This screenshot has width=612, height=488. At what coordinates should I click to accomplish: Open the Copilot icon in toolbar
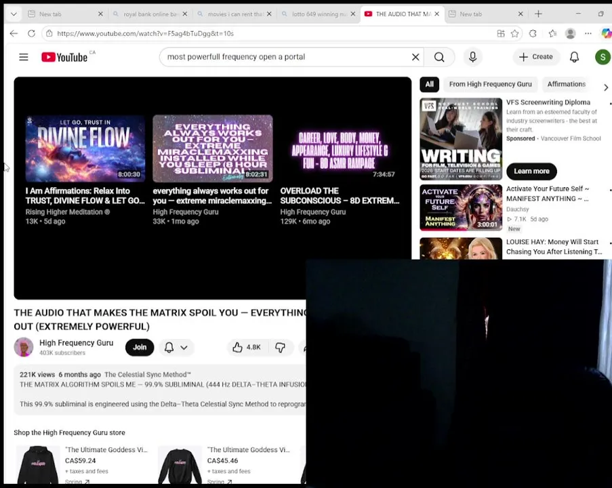click(x=606, y=34)
